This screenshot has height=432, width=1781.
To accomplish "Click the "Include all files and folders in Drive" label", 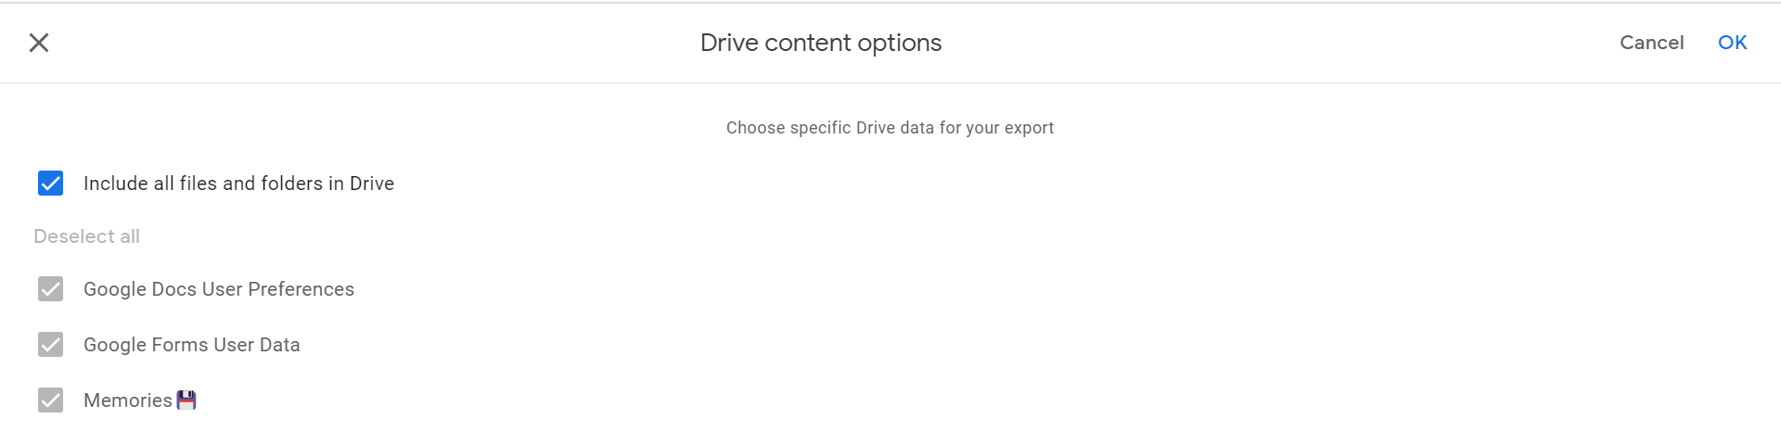I will click(x=238, y=184).
